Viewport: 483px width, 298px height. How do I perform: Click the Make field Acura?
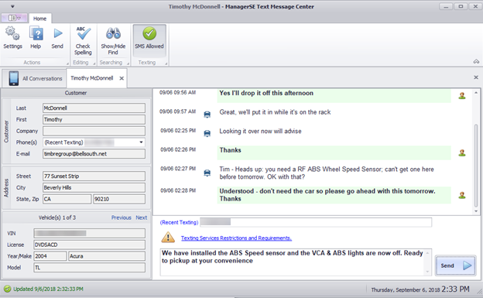coord(107,255)
